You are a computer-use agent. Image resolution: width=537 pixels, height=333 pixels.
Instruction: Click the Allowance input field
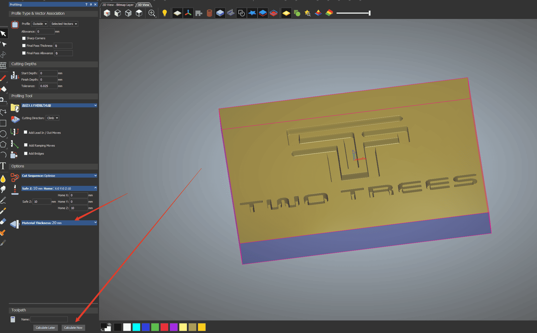tap(45, 32)
